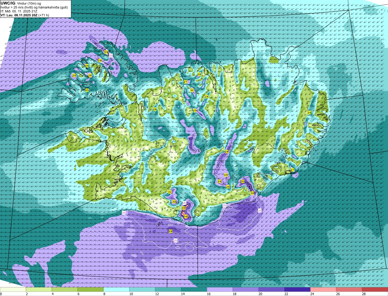388x296 pixels.
Task: Click the 16–18 m/s lavender legend swatch
Action: pyautogui.click(x=220, y=289)
